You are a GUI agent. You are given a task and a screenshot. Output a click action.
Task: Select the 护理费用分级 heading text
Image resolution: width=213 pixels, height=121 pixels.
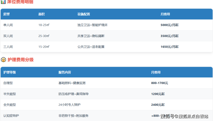(20, 60)
